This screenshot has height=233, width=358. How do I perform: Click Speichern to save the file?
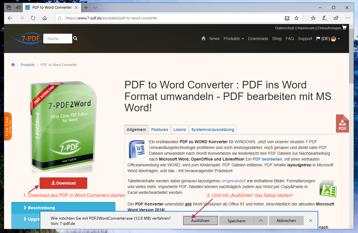tap(236, 221)
